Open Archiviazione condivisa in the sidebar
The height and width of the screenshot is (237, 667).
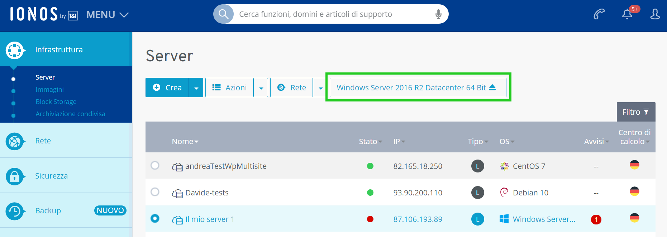point(70,114)
